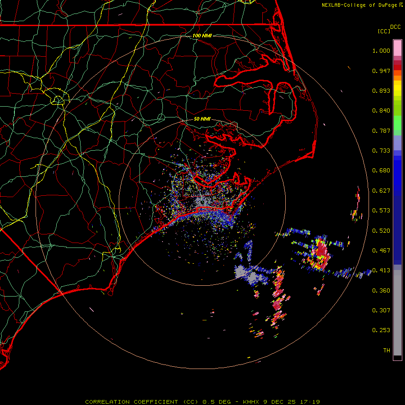Screen dimensions: 405x405
Task: Click the 0.680 color scale label
Action: click(381, 171)
